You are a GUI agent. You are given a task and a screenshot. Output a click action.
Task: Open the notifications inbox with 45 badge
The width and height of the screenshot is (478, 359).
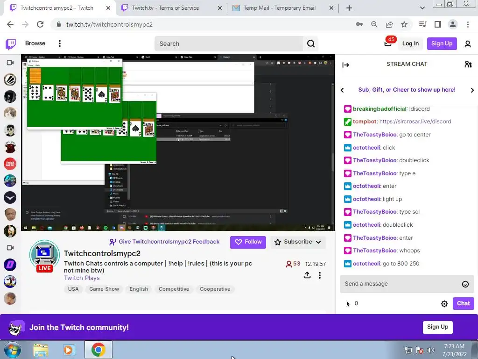388,43
